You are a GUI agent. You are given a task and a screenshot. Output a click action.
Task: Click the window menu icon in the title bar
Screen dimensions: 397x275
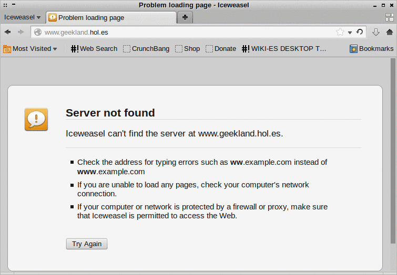pyautogui.click(x=5, y=5)
